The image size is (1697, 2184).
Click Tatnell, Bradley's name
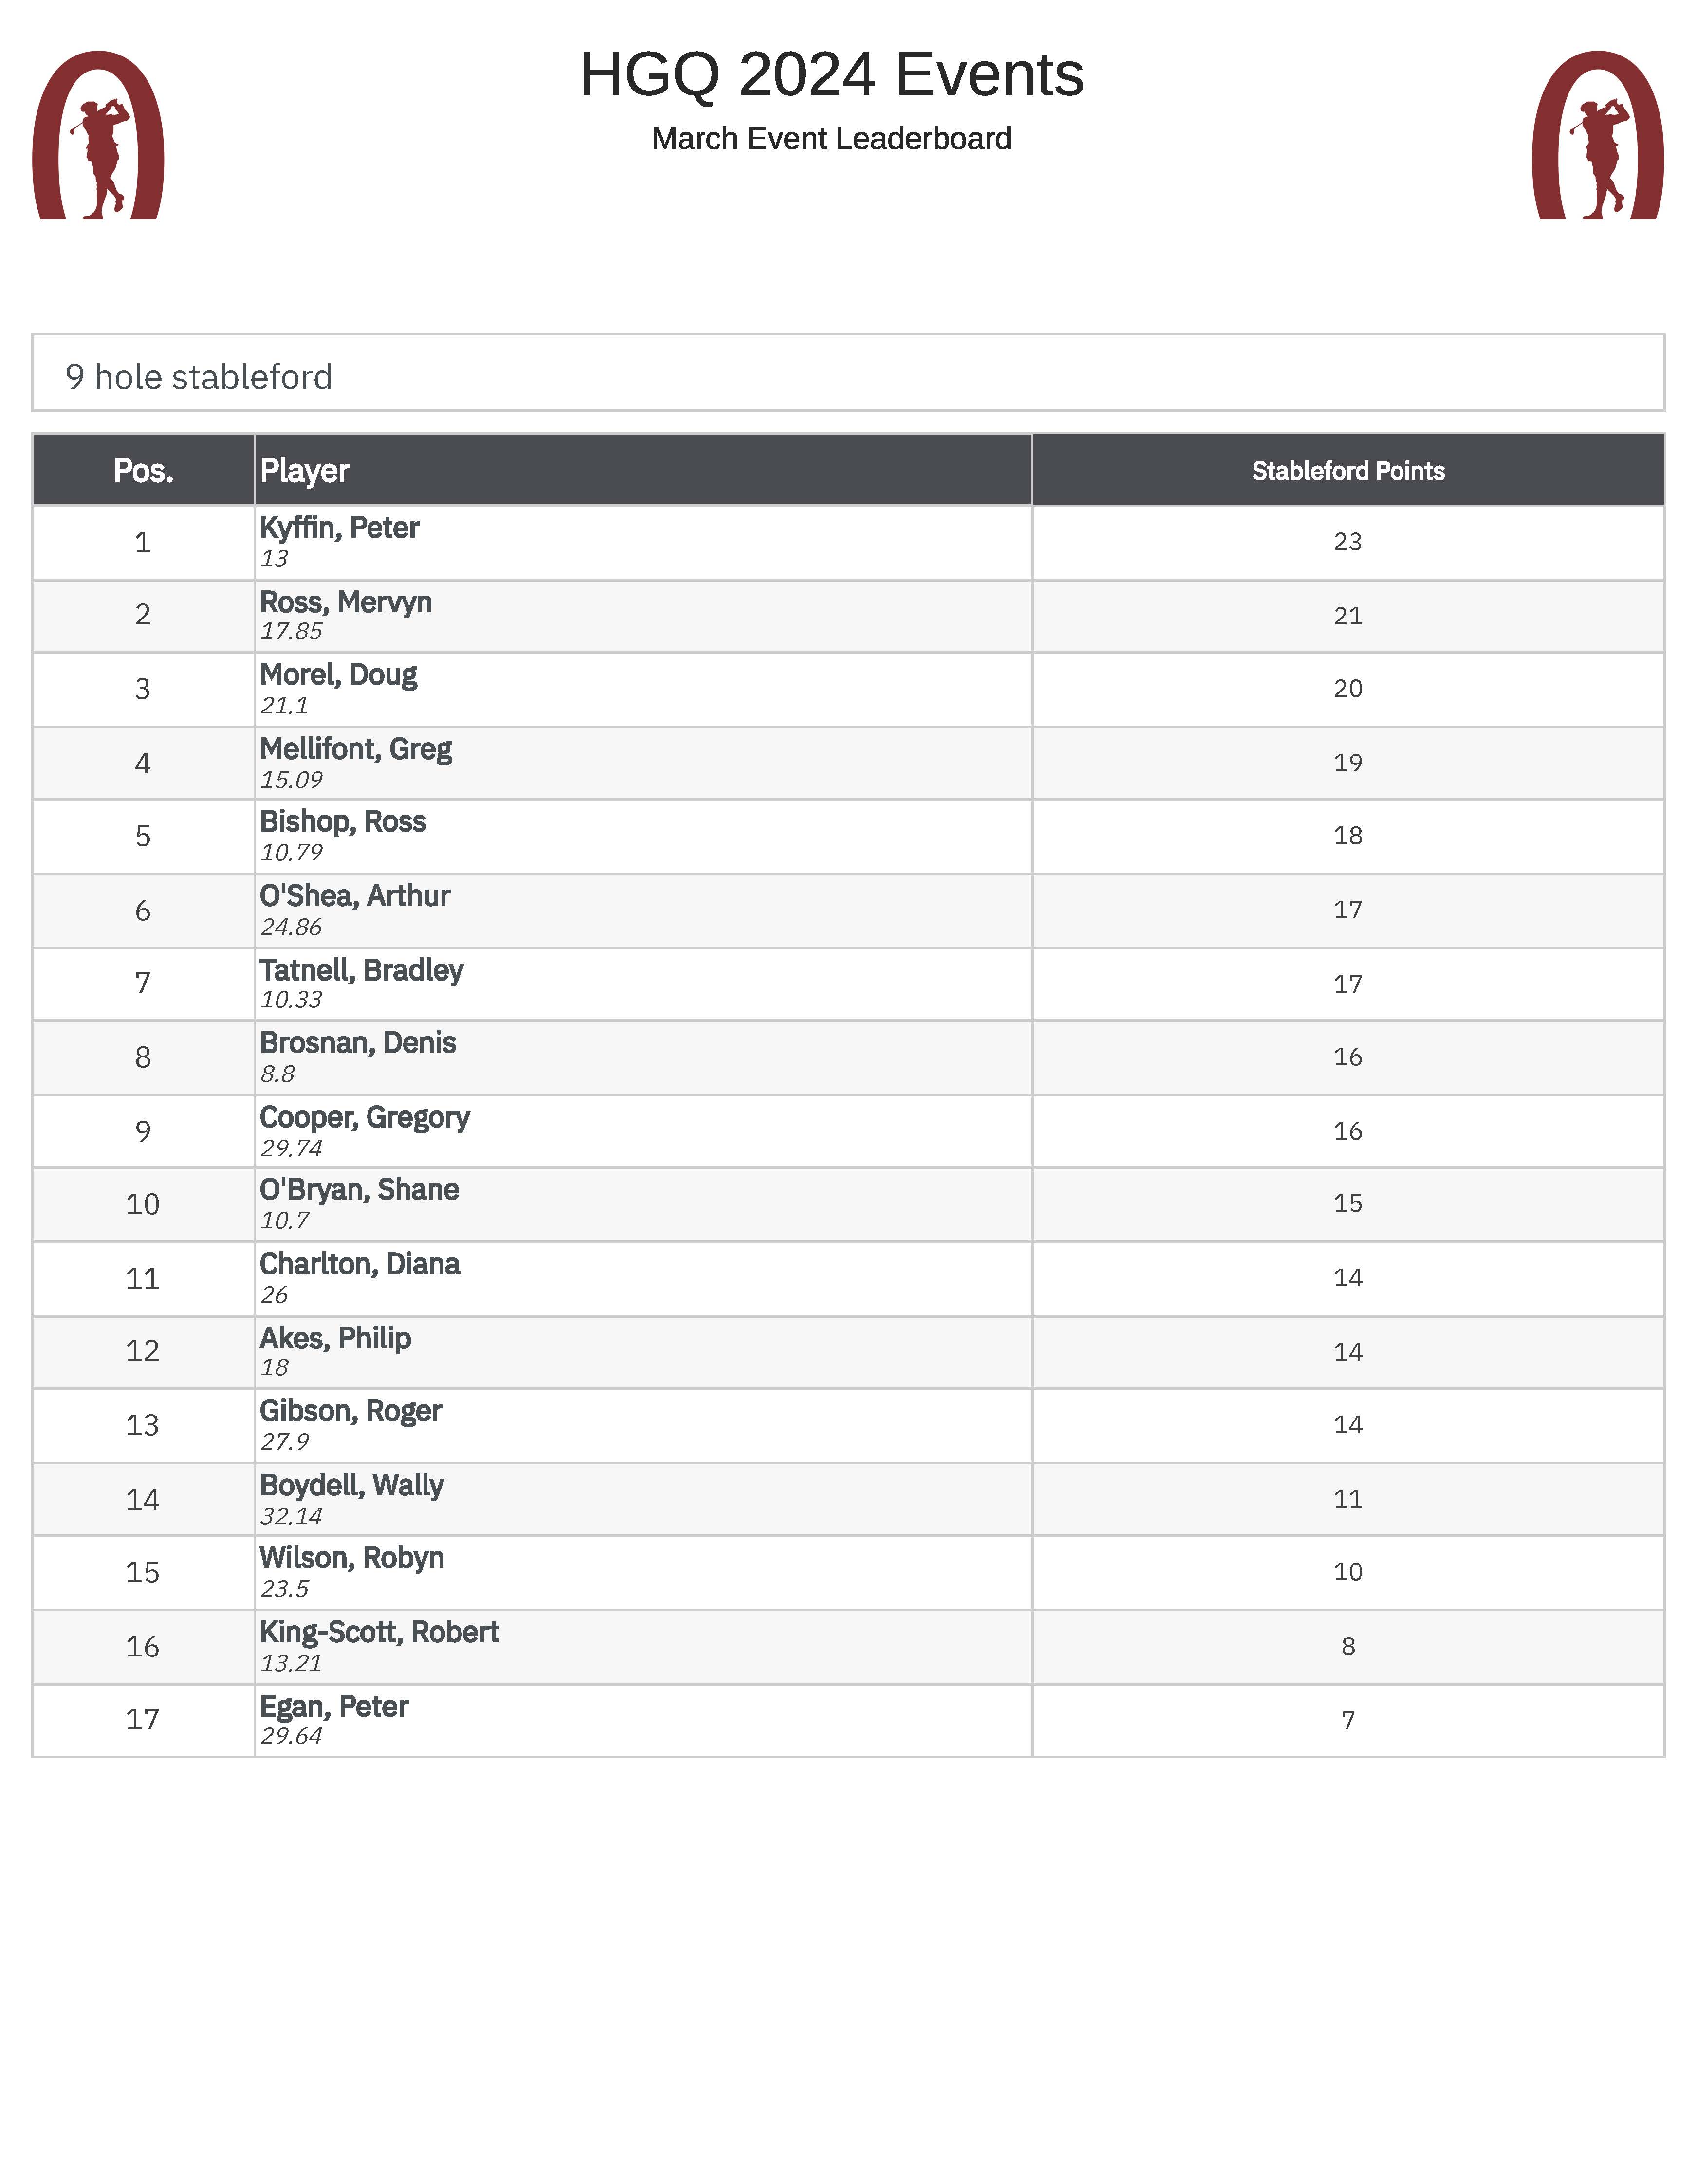click(361, 970)
